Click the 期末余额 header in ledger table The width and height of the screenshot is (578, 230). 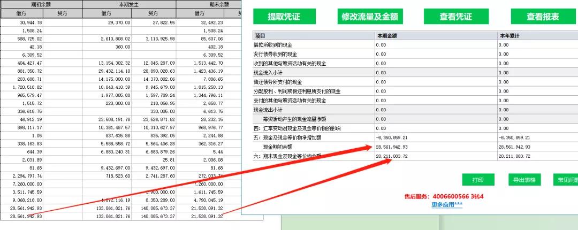219,4
